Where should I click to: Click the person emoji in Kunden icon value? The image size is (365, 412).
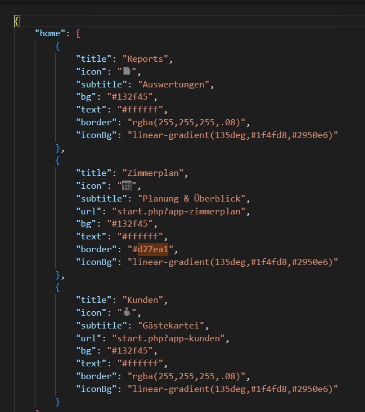[x=126, y=312]
